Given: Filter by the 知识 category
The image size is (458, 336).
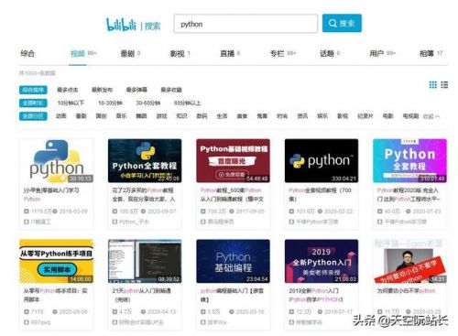Looking at the screenshot, I should coord(181,116).
